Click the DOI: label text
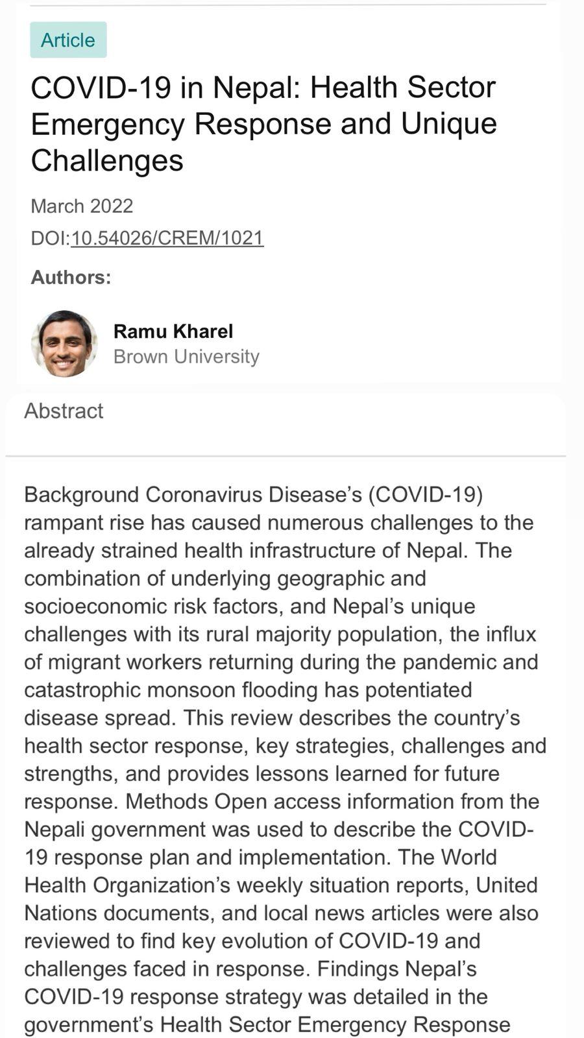 (50, 238)
